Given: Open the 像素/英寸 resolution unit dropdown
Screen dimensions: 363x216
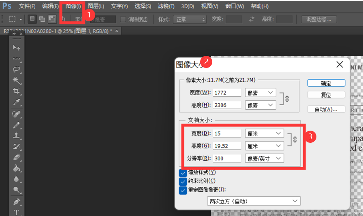Looking at the screenshot, I should pyautogui.click(x=264, y=158).
